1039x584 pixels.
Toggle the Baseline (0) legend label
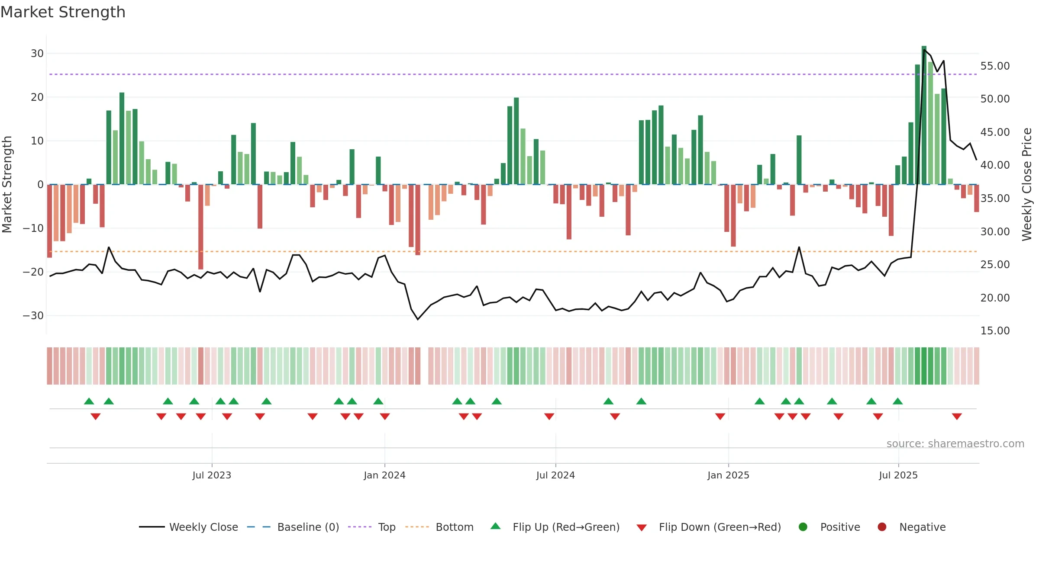308,527
